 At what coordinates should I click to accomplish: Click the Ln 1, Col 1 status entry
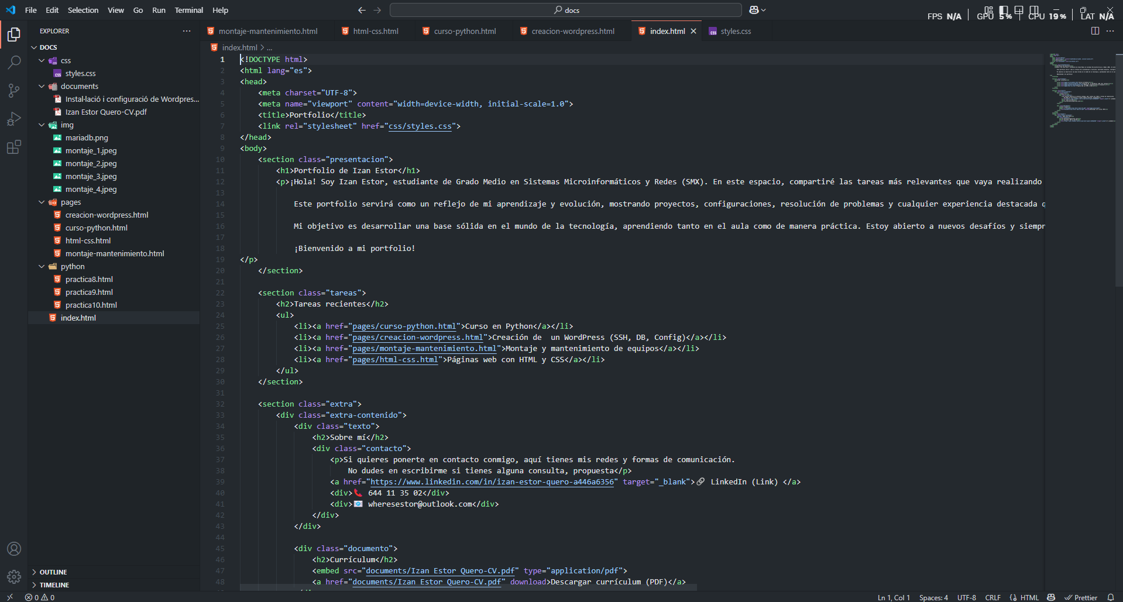(x=894, y=597)
